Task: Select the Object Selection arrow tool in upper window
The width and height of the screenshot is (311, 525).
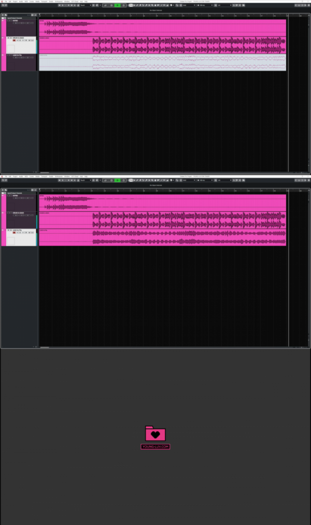Action: click(131, 5)
